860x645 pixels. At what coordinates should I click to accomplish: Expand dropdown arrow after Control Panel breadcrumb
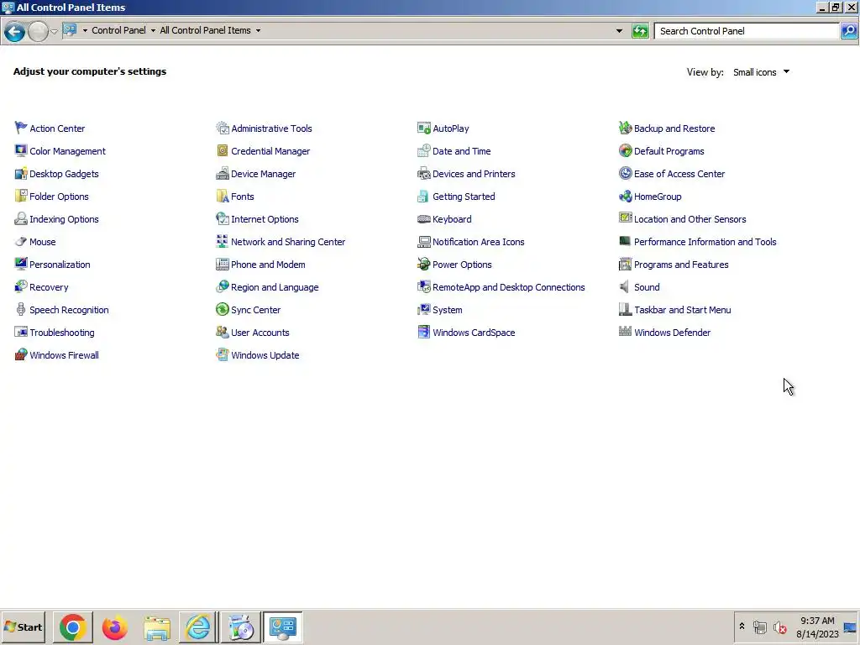point(153,31)
